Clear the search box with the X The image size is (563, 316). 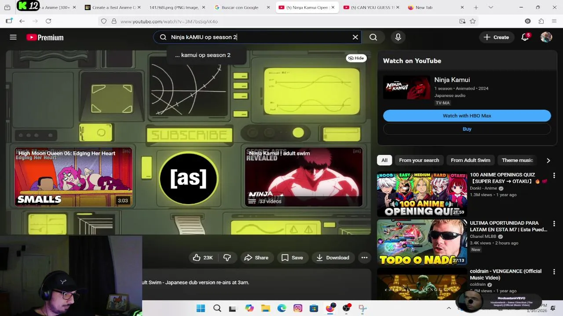click(x=355, y=37)
